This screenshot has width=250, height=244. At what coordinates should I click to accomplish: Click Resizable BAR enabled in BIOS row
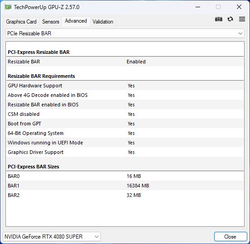point(125,105)
